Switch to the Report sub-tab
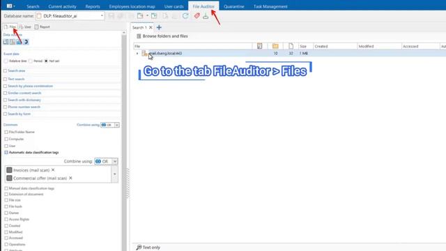446x251 pixels. pyautogui.click(x=42, y=26)
